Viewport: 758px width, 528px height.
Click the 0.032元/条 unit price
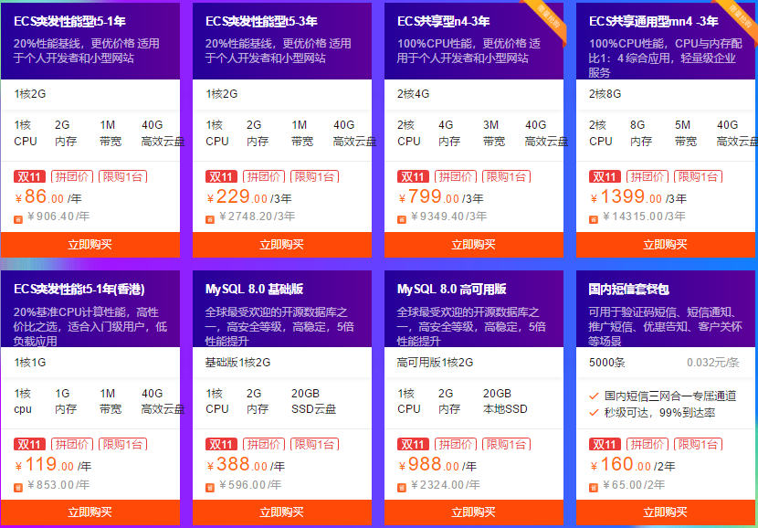(x=713, y=363)
